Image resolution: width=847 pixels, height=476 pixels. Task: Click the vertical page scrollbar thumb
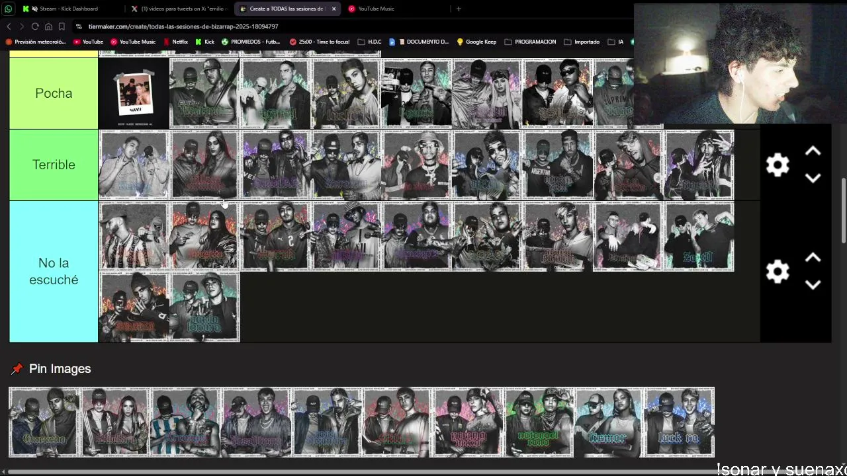843,210
